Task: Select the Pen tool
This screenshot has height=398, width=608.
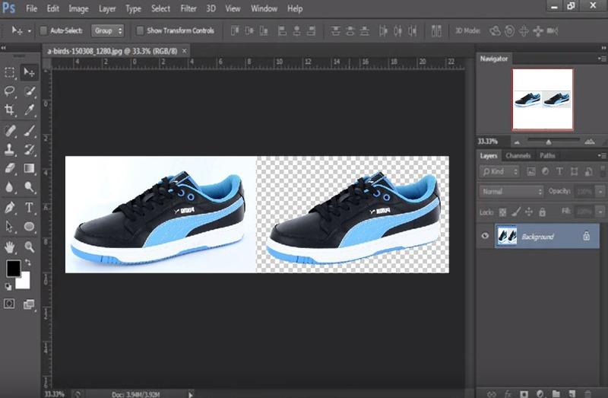Action: click(10, 208)
